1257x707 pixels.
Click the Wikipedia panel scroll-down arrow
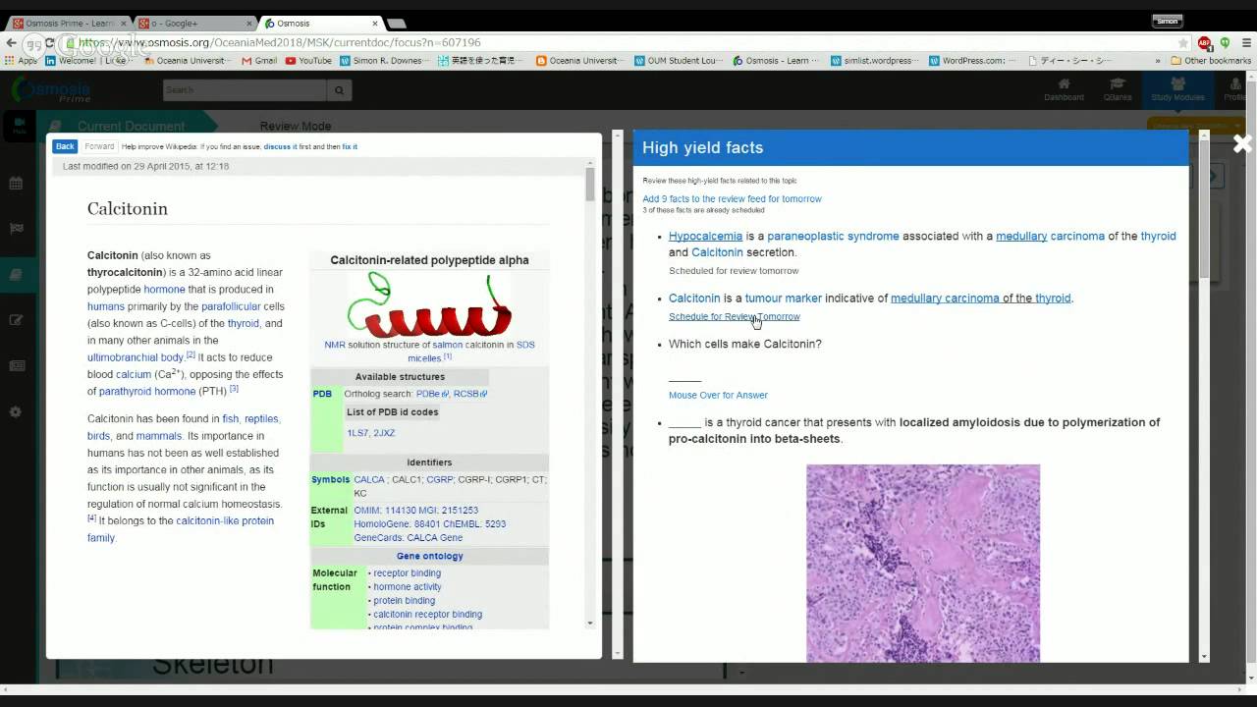(x=590, y=623)
